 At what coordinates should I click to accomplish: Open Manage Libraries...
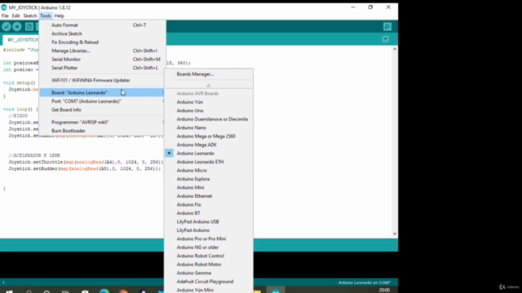click(x=103, y=50)
